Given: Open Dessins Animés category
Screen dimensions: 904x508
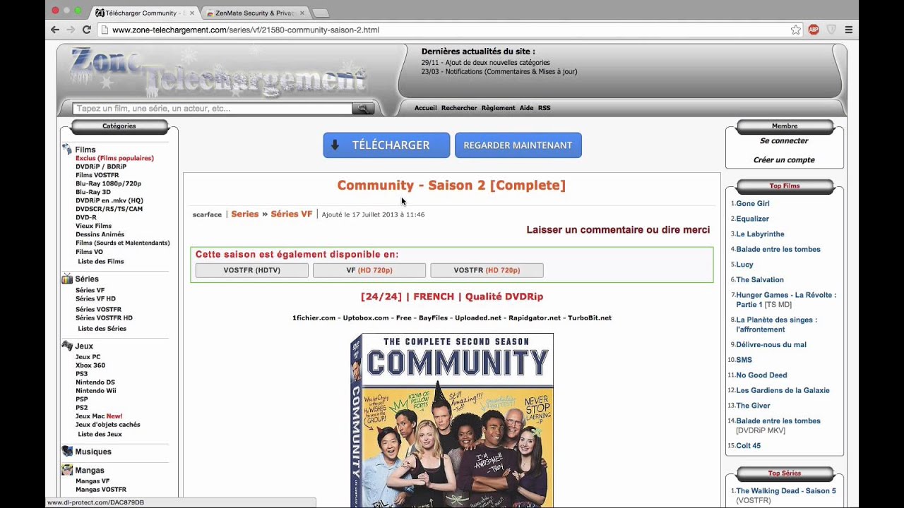Looking at the screenshot, I should (x=100, y=234).
